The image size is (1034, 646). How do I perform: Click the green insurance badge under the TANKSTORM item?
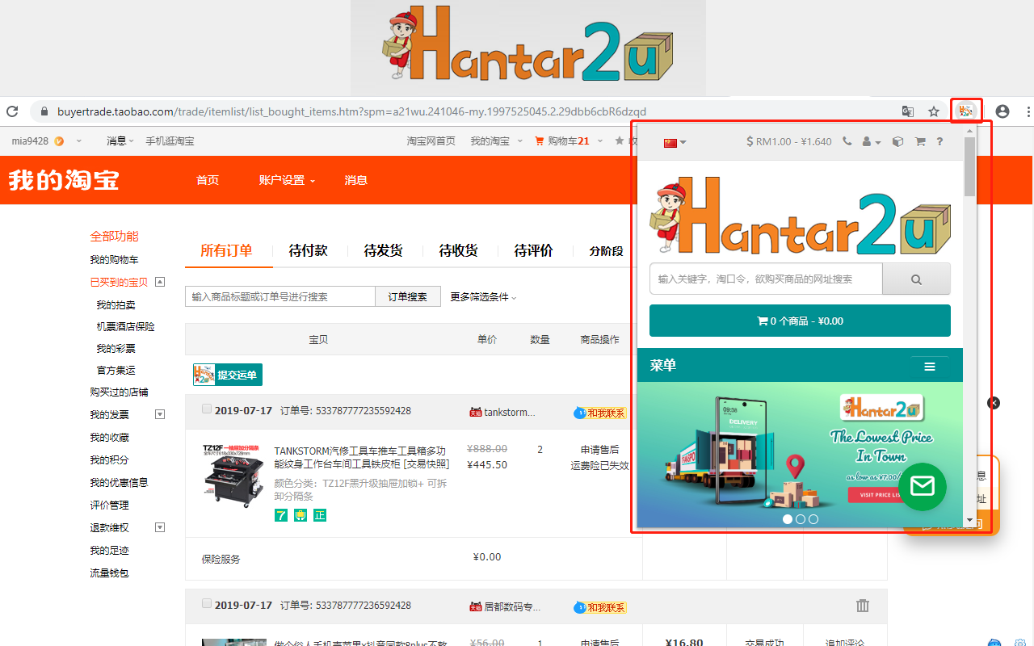(x=300, y=515)
